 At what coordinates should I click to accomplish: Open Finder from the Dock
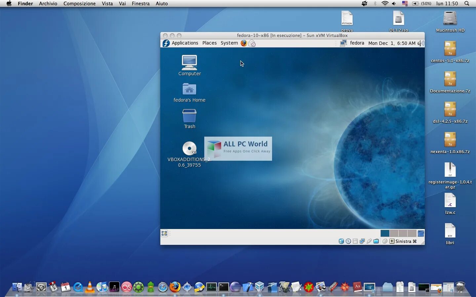[x=17, y=287]
